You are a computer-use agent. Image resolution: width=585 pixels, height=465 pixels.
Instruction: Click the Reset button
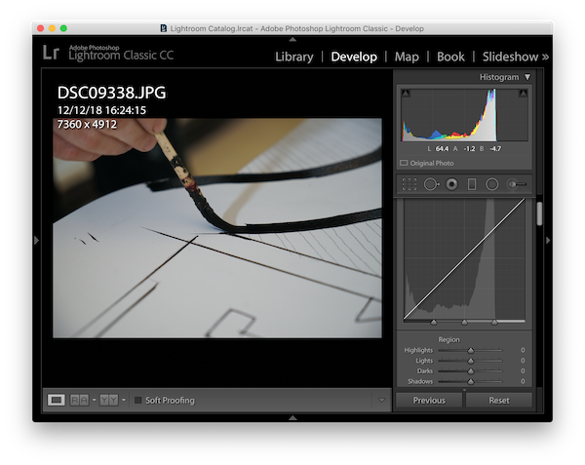(499, 400)
